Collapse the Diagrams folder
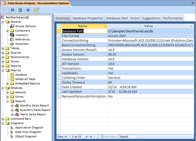The width and height of the screenshot is (196, 141). [3, 123]
